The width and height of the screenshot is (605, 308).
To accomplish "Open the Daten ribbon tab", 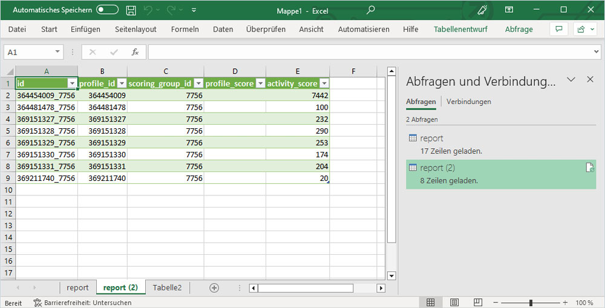I will click(223, 29).
